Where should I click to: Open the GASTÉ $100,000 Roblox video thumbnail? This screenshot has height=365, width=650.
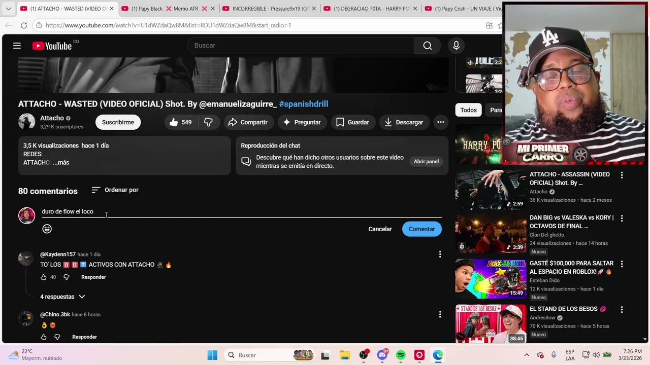coord(491,279)
